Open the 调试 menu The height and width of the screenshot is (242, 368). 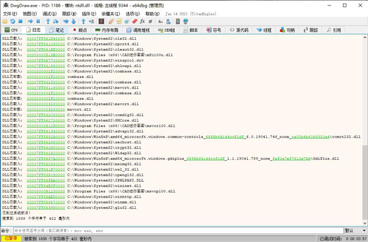50,14
